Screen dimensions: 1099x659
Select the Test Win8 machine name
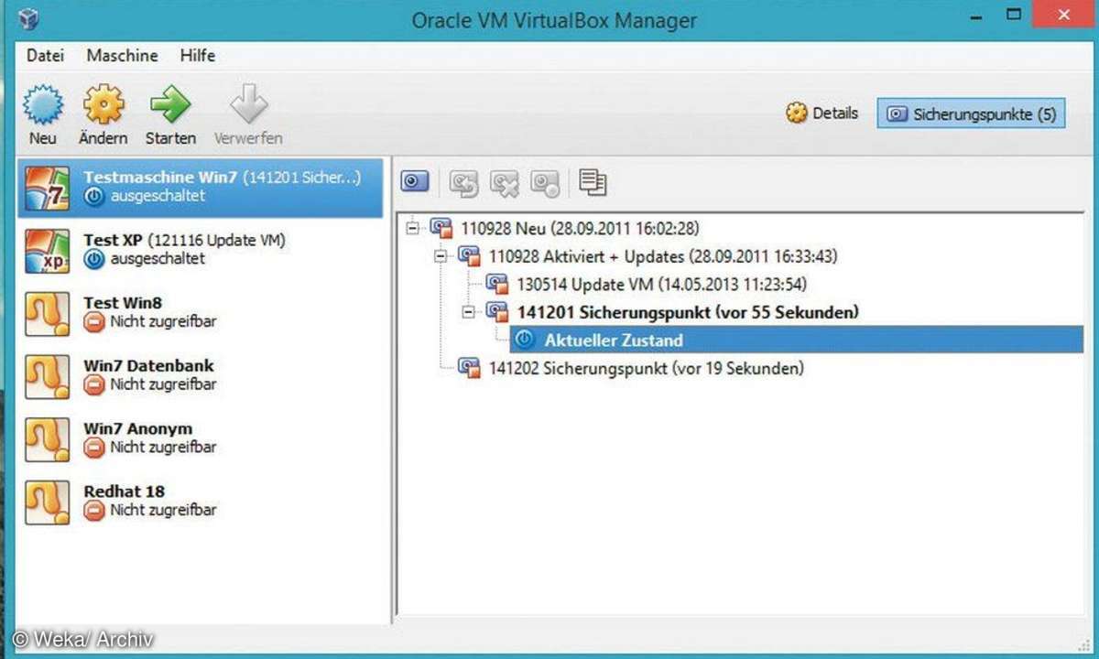(x=123, y=303)
